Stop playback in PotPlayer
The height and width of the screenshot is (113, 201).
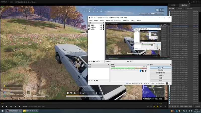pos(7,106)
